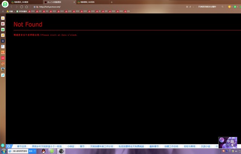Open new tab with plus button
Image resolution: width=241 pixels, height=154 pixels.
(111, 2)
